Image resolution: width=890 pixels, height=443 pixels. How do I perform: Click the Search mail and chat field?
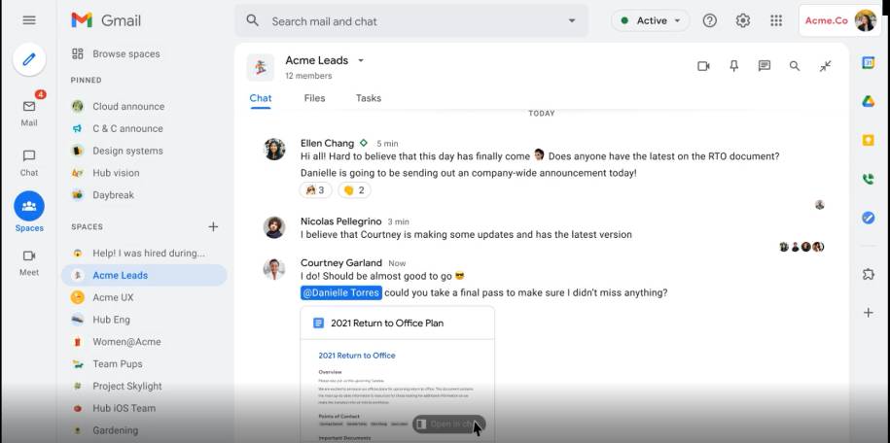[409, 20]
